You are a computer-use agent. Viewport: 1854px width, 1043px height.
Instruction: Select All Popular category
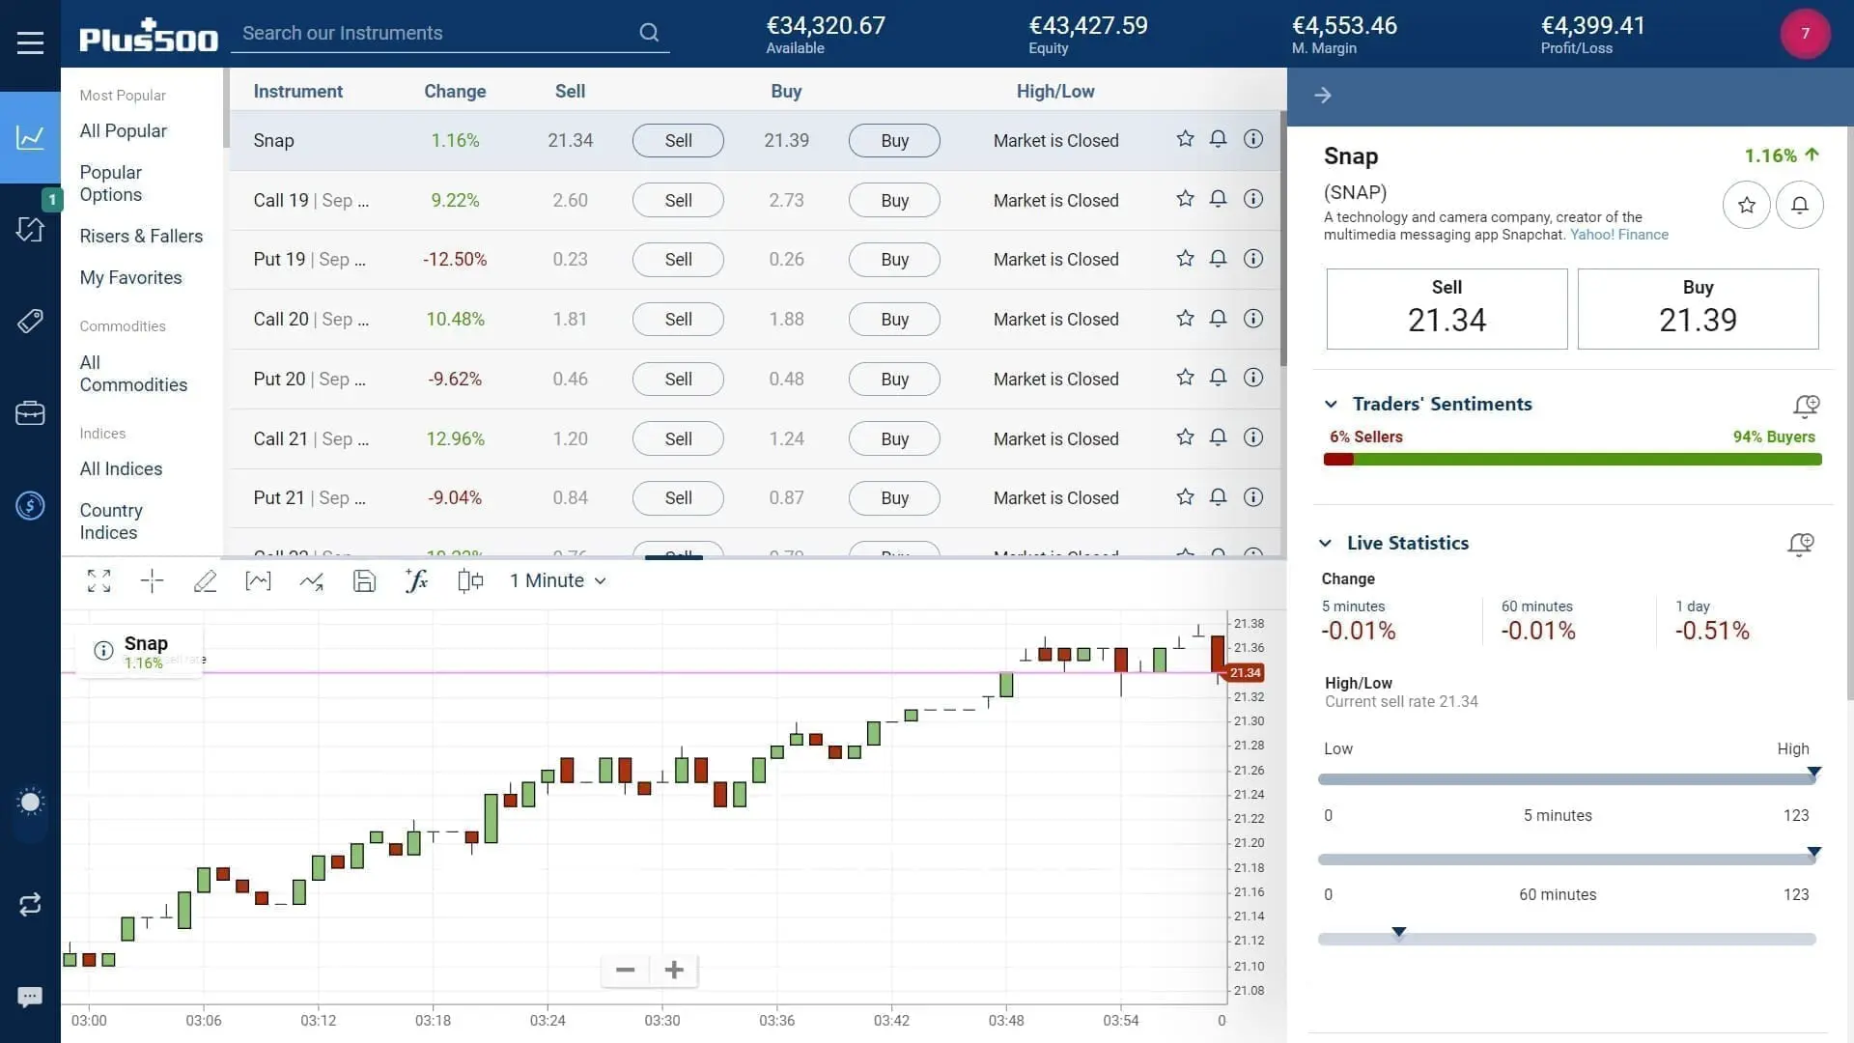[x=123, y=130]
